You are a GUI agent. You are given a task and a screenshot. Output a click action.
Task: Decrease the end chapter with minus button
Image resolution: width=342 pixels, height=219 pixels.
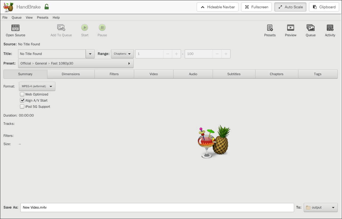click(217, 54)
